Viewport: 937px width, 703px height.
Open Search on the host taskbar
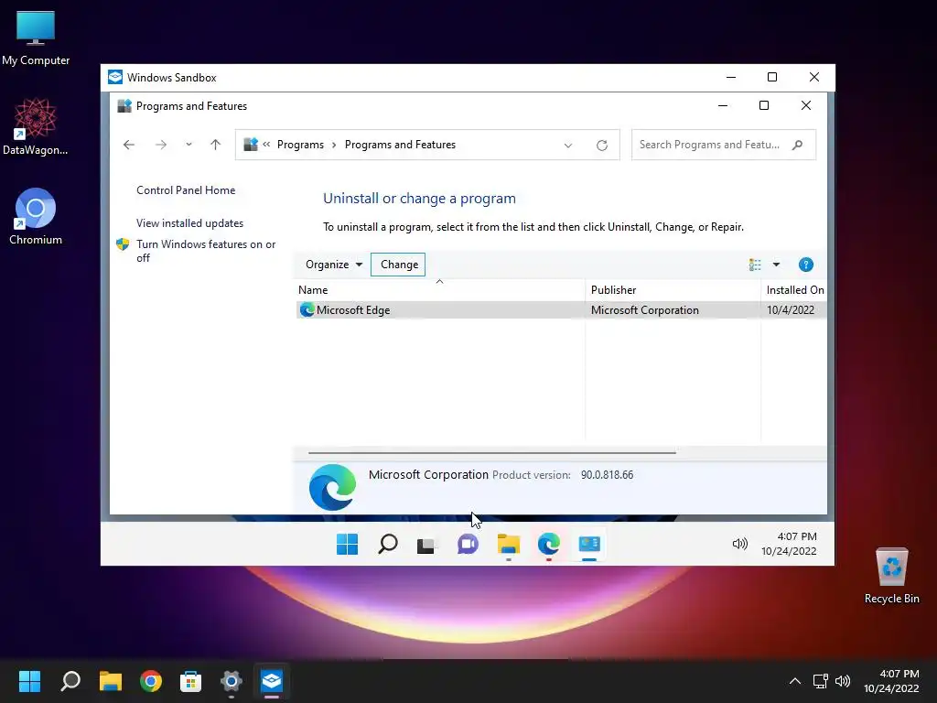click(x=70, y=680)
